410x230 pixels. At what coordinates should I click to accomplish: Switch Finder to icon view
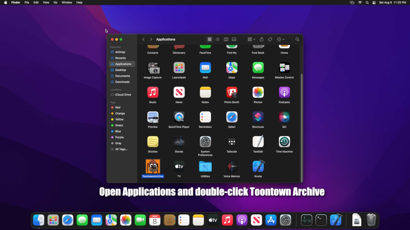tap(209, 40)
